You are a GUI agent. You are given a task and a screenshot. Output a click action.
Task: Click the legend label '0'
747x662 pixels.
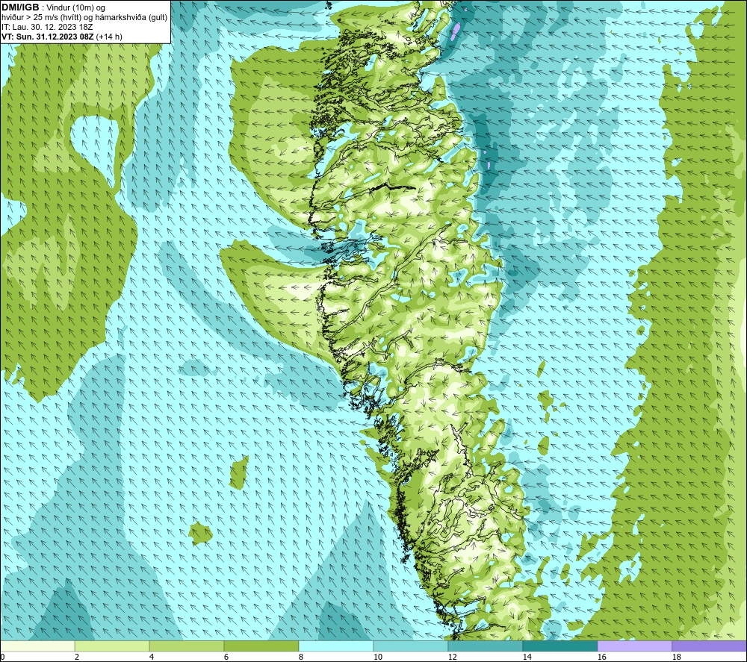tap(3, 658)
